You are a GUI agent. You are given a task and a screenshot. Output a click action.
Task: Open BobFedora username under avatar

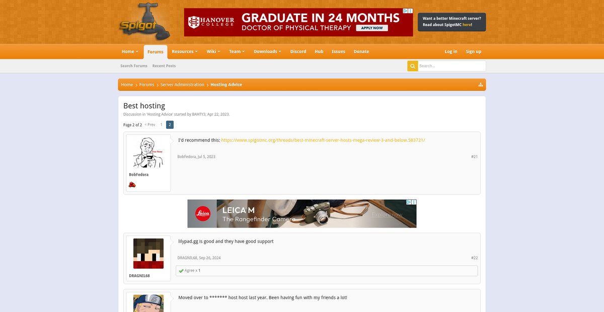coord(138,175)
